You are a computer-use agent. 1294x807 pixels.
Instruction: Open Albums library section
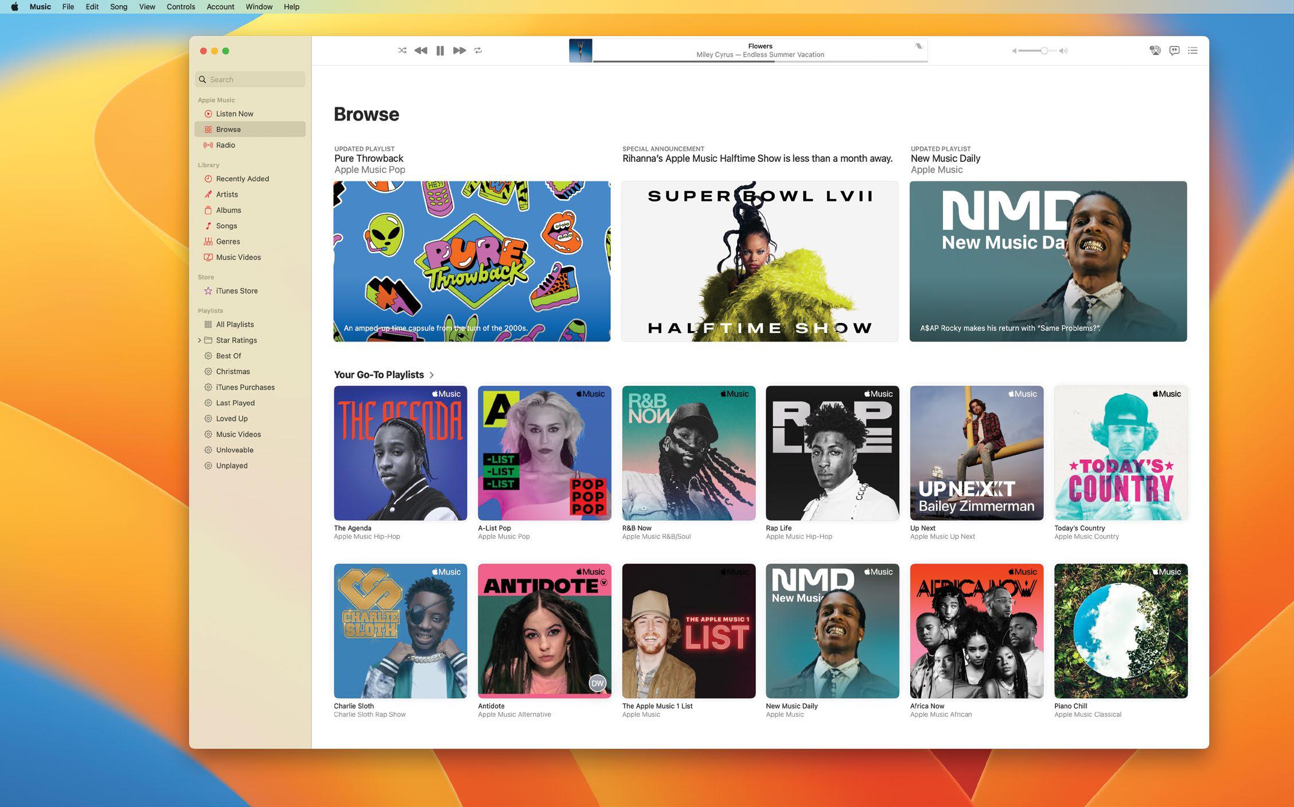click(250, 210)
